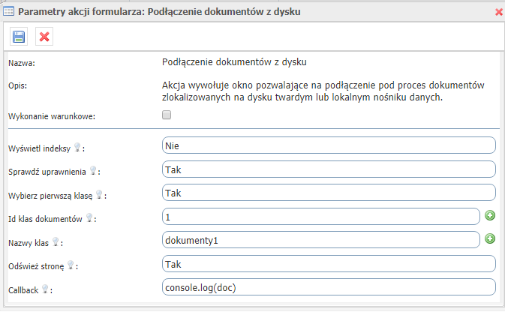Open the Sprawdź uprawnienia field showing Tak

[329, 169]
